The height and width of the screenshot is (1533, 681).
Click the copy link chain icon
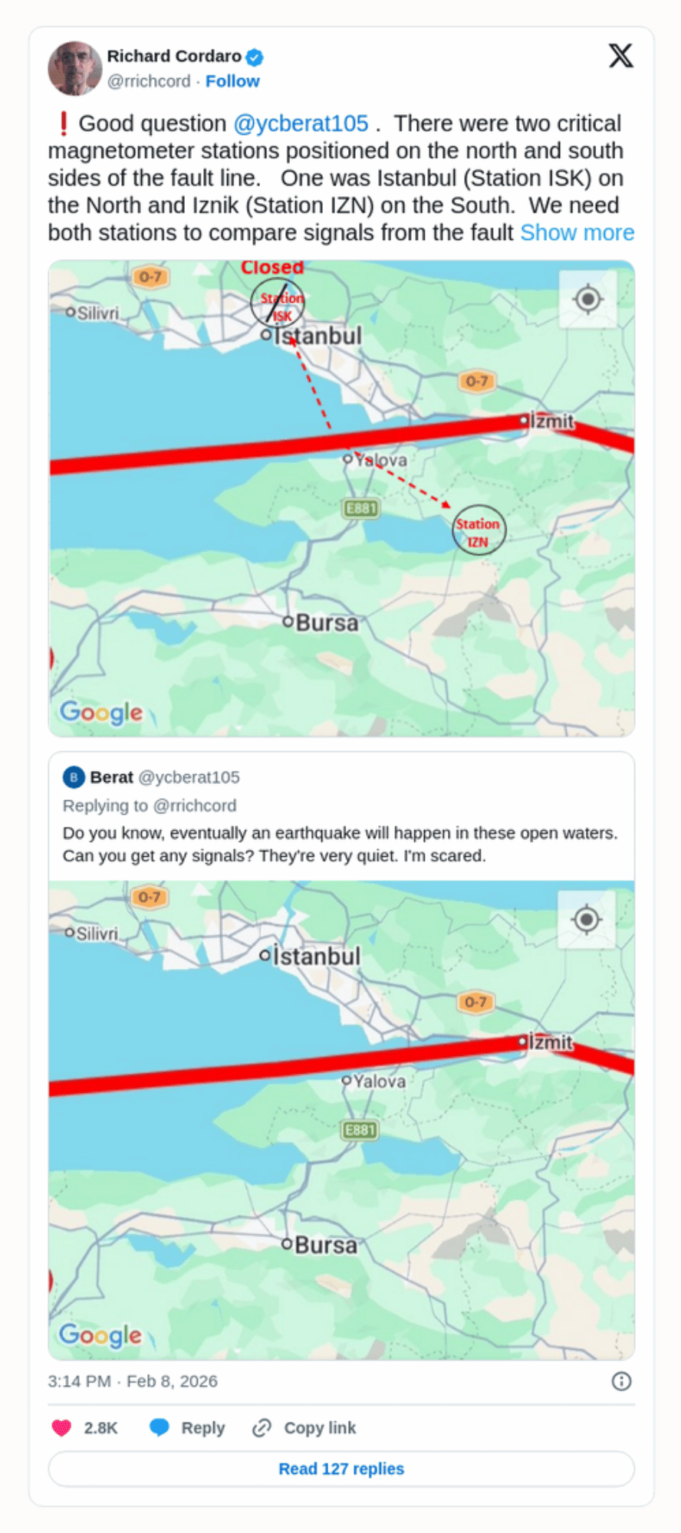(262, 1427)
